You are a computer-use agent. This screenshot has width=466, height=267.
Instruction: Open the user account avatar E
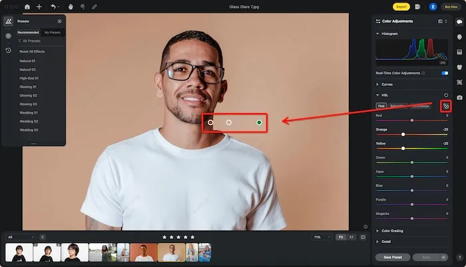point(433,7)
